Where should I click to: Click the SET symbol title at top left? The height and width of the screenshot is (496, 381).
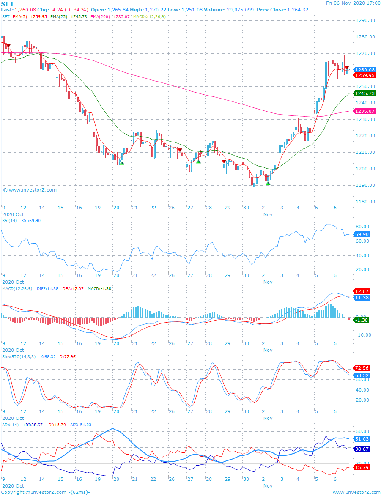click(7, 4)
